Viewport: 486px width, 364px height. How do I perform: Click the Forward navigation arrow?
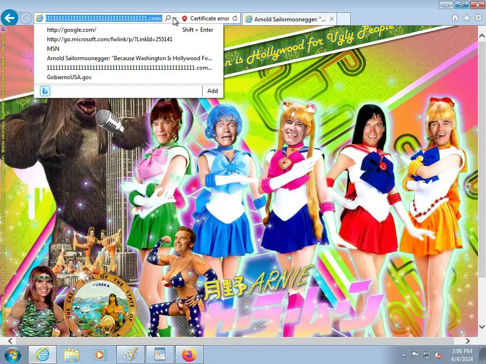coord(26,18)
